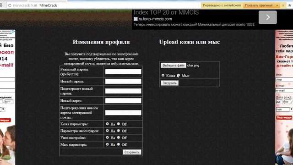This screenshot has width=293, height=165.
Task: Select the Мыс upload radio
Action: tap(179, 75)
